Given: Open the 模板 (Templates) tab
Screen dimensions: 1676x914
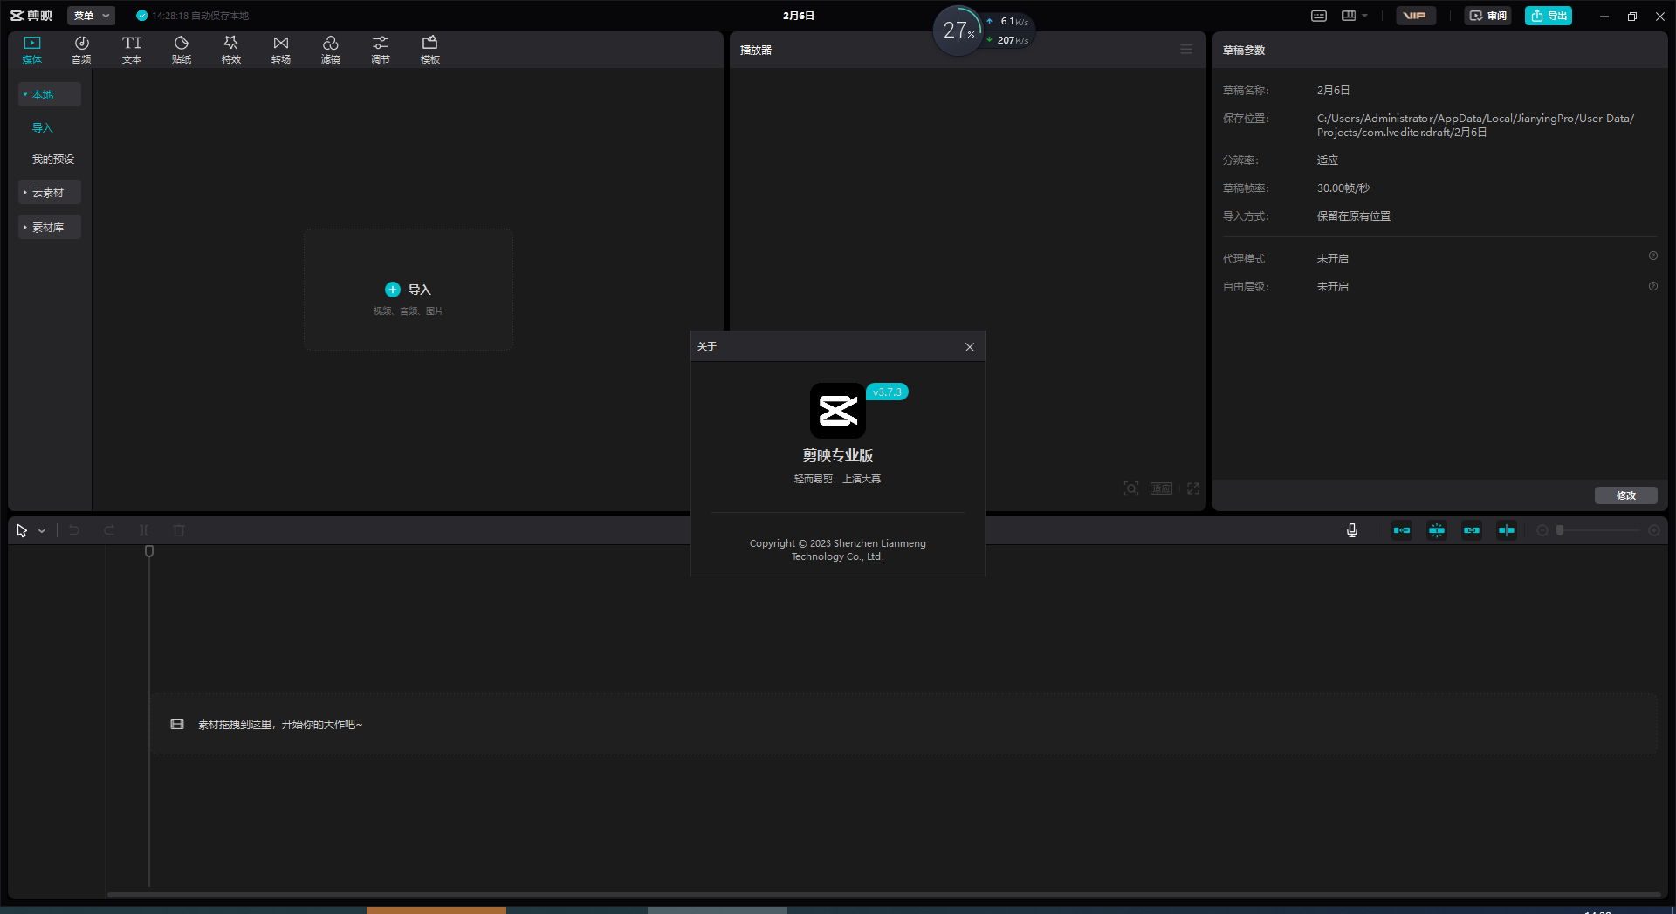Looking at the screenshot, I should [x=430, y=50].
